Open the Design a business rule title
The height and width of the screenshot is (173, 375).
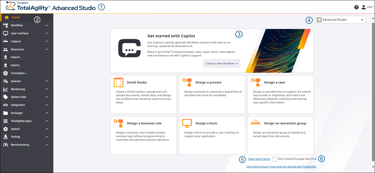144,123
